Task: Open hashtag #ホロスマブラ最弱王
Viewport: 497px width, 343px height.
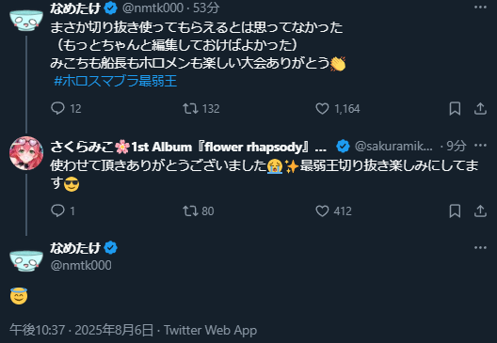Action: (116, 81)
